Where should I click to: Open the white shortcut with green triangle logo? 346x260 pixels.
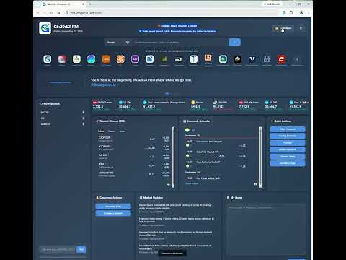click(x=76, y=59)
